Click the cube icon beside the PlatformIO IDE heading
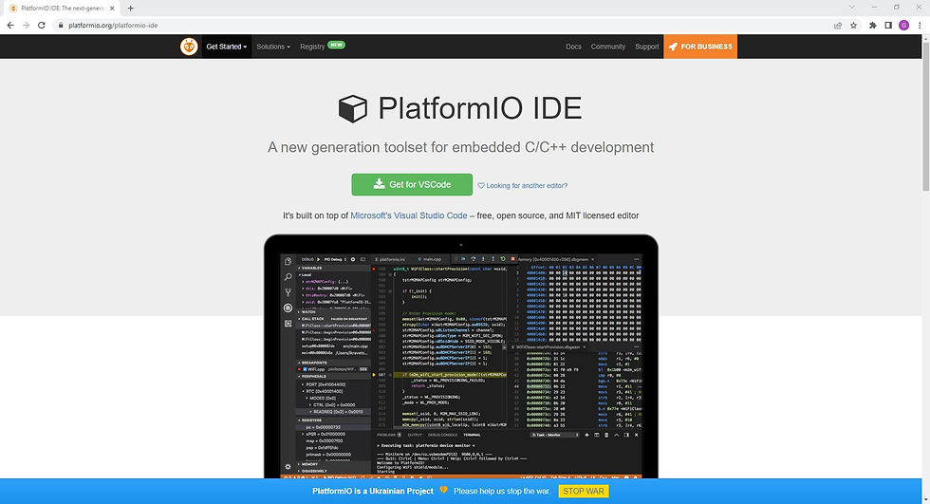This screenshot has height=504, width=930. click(353, 108)
